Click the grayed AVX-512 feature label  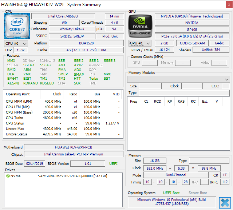(96, 65)
